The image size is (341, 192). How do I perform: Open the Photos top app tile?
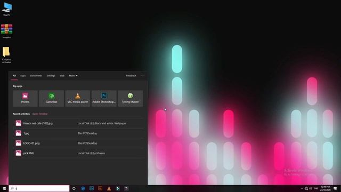25,98
